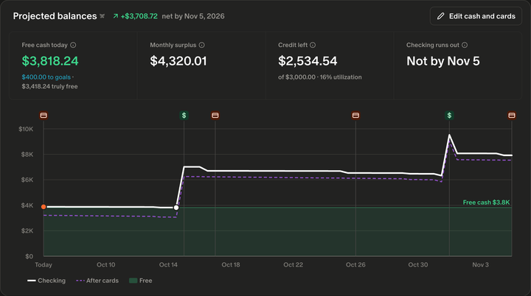Click the Projected balances heading

(55, 16)
